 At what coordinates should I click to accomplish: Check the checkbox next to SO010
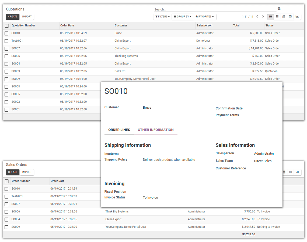coord(6,33)
